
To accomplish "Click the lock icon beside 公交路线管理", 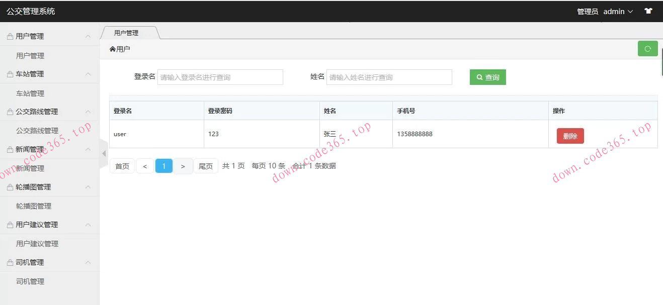I will tap(10, 112).
